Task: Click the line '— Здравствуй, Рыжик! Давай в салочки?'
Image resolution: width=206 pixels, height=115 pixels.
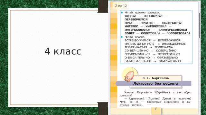Action: 158,99
